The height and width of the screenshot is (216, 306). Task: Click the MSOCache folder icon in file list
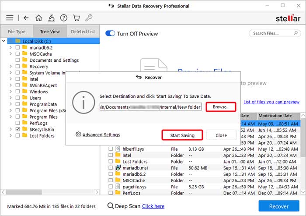tap(118, 180)
